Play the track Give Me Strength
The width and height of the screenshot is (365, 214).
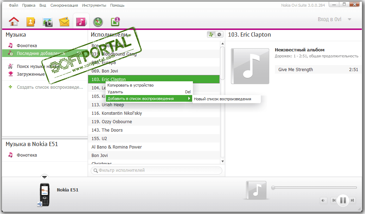(318, 69)
